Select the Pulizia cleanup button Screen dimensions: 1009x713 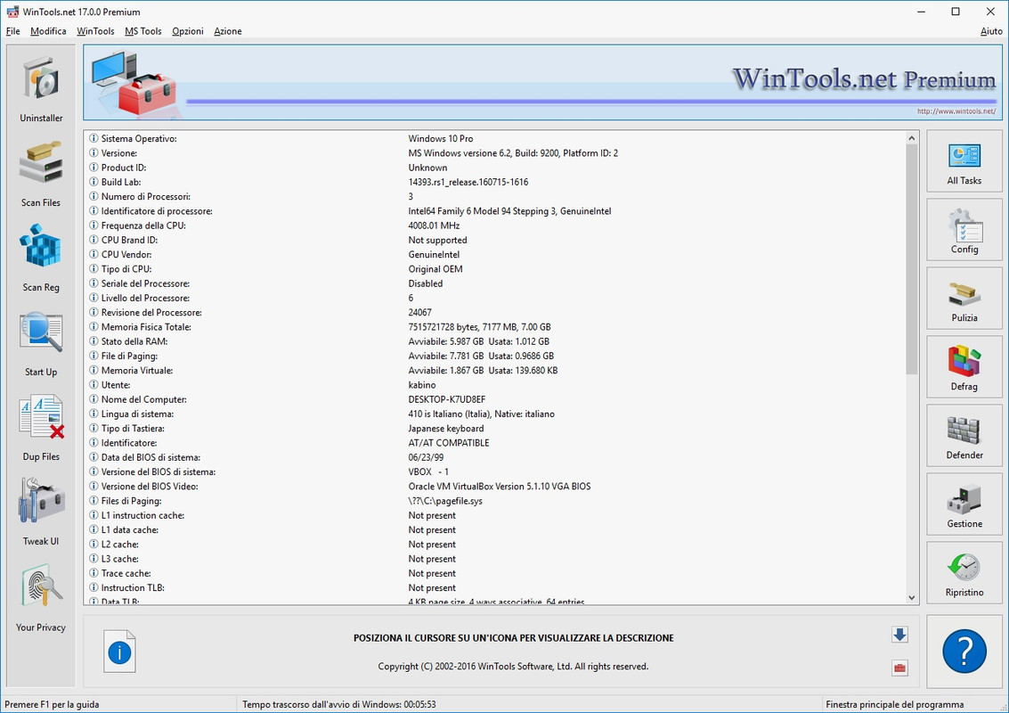[x=964, y=299]
